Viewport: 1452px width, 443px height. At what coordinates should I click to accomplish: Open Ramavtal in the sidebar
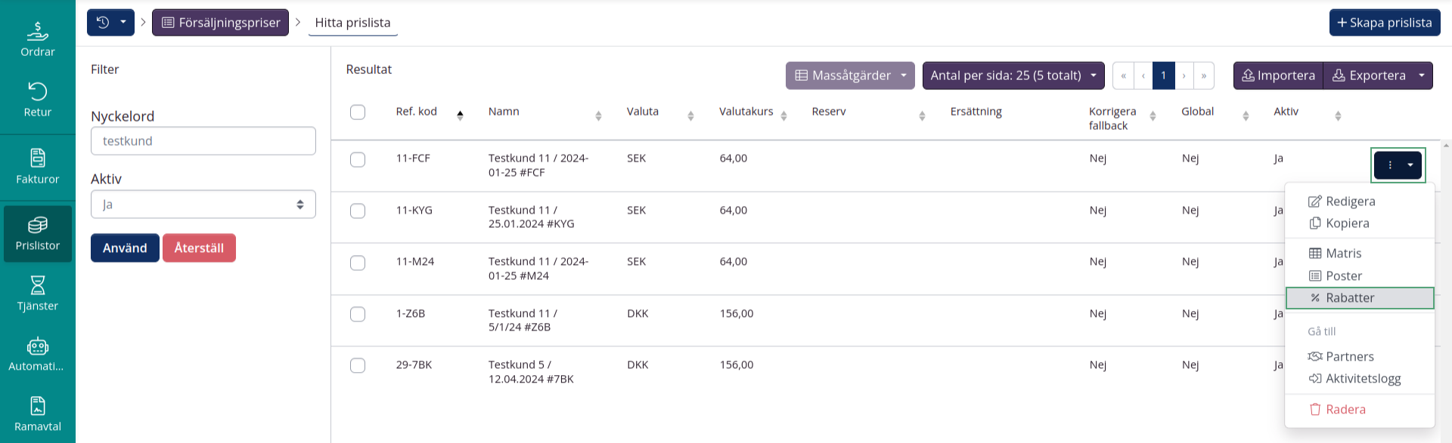tap(37, 414)
